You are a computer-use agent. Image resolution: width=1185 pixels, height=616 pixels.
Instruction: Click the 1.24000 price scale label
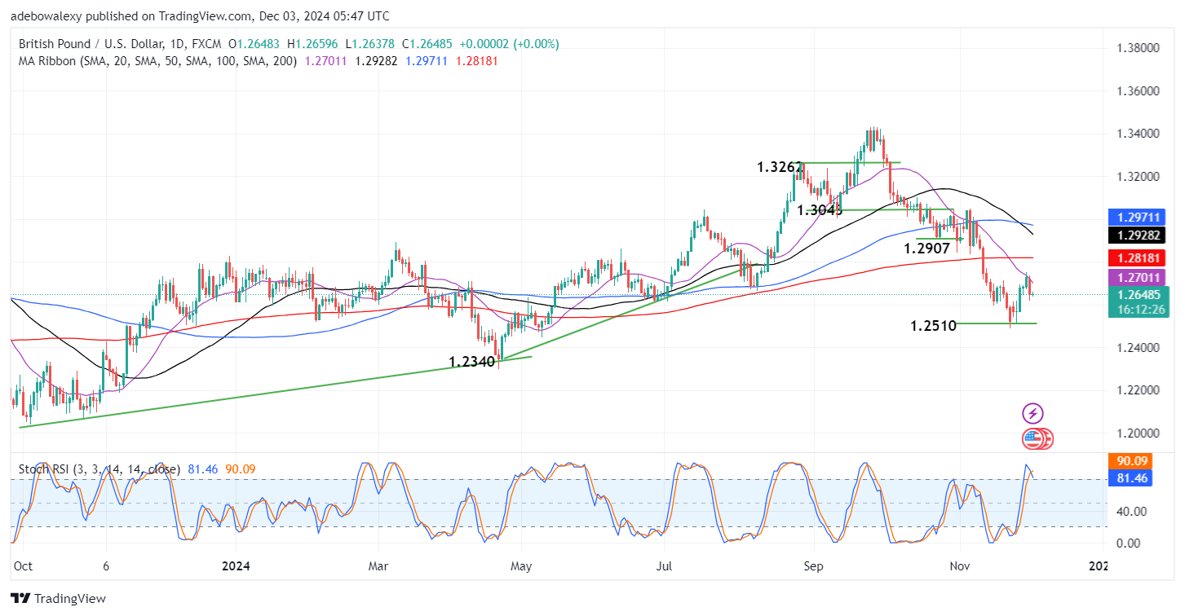[x=1139, y=348]
